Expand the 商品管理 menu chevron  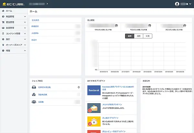25,16
